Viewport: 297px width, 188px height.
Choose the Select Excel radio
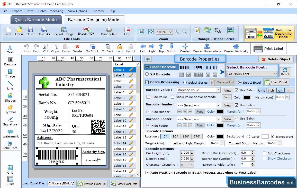[240, 83]
